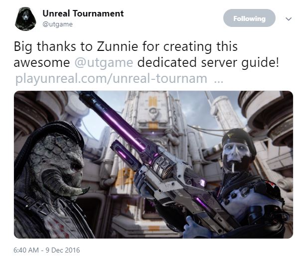Open the 6:40 AM - 9 Dec 2016 timestamp

click(47, 250)
